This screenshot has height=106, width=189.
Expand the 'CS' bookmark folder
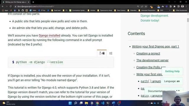[x=65, y=11]
